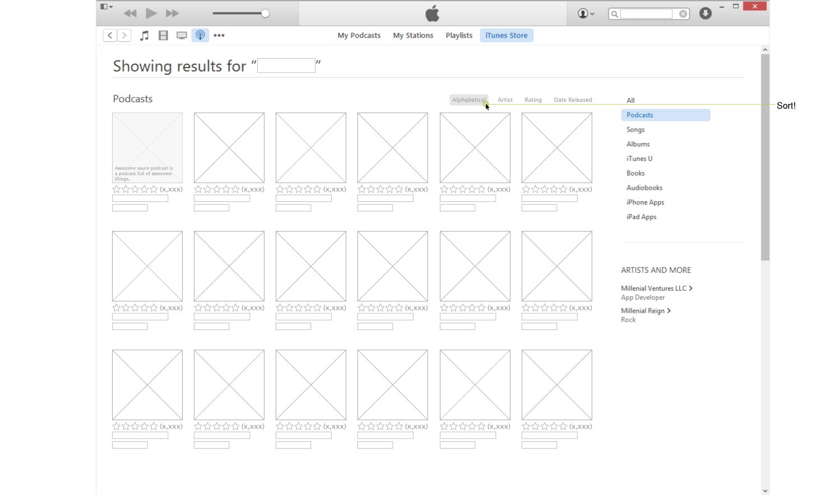836x495 pixels.
Task: Open the more libraries ellipsis menu
Action: 219,35
